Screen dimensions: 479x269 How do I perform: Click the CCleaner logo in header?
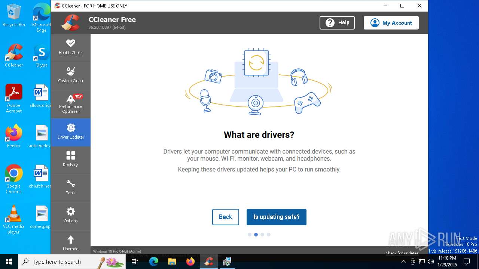[71, 22]
